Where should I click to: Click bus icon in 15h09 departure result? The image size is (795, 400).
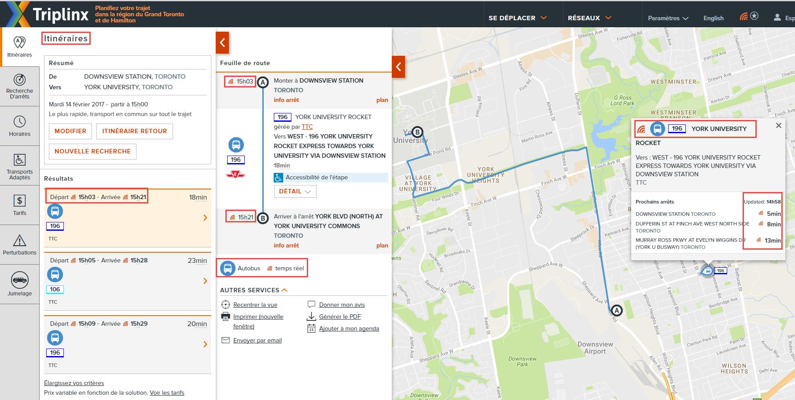55,338
